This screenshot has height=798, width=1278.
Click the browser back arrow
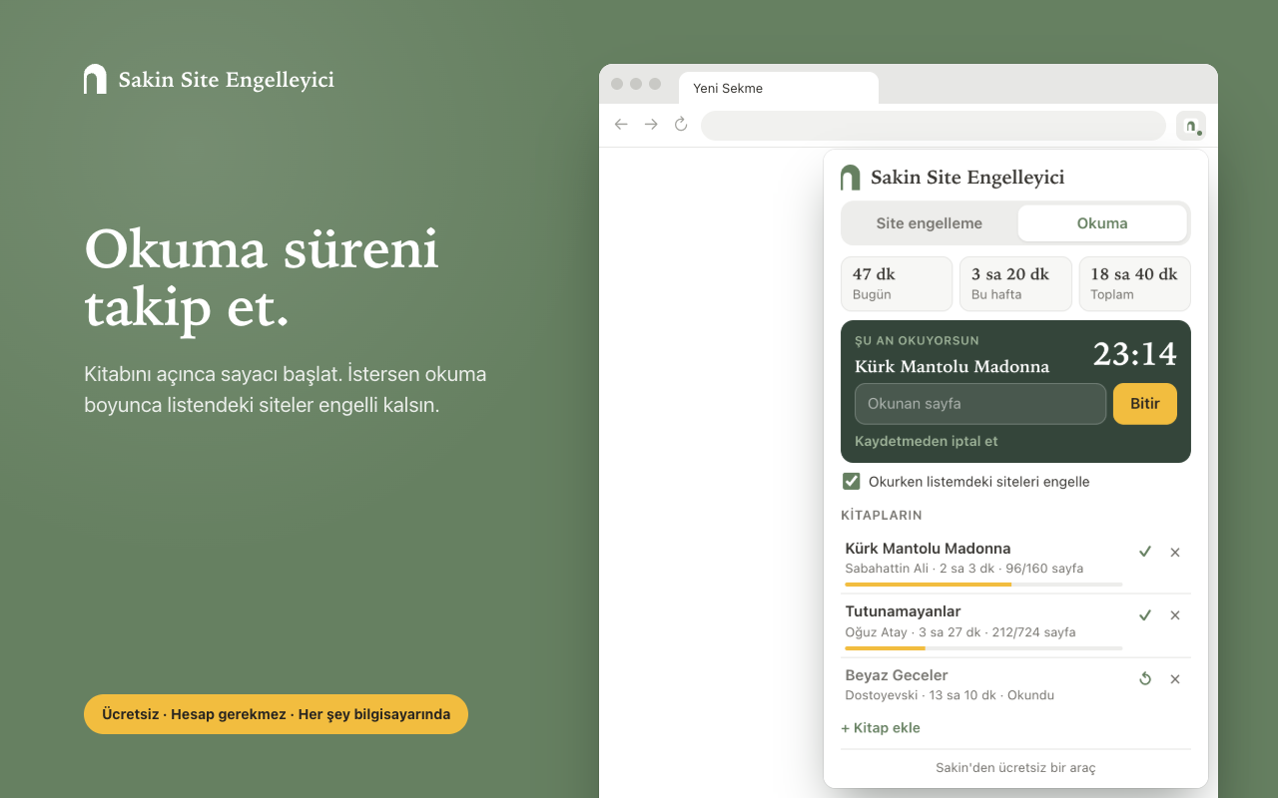621,125
